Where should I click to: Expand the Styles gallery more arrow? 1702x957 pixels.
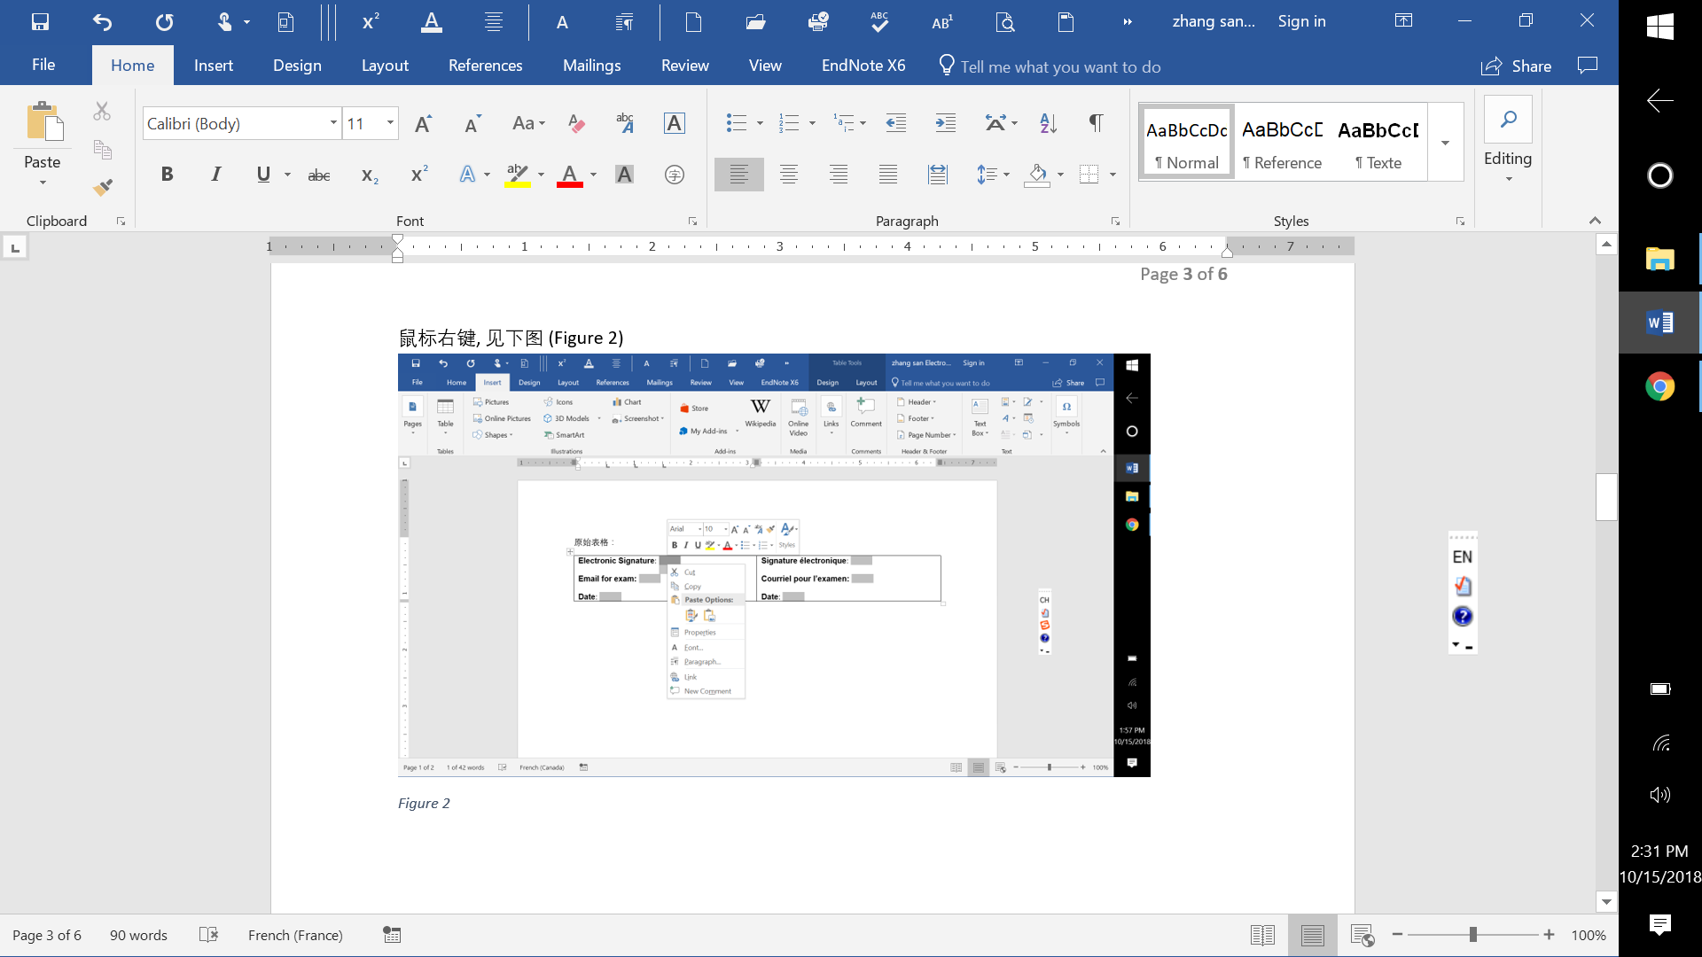(x=1445, y=143)
